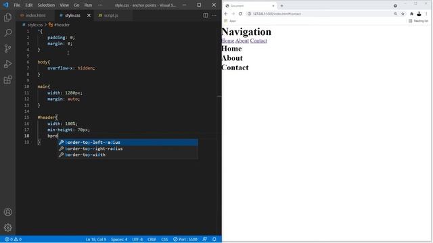Open the Explorer view in activity bar

(7, 18)
